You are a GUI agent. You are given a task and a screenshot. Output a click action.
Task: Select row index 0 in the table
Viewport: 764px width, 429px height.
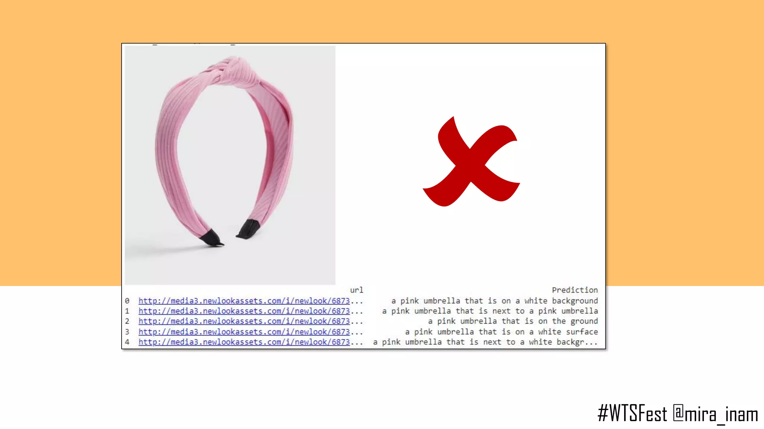tap(127, 301)
